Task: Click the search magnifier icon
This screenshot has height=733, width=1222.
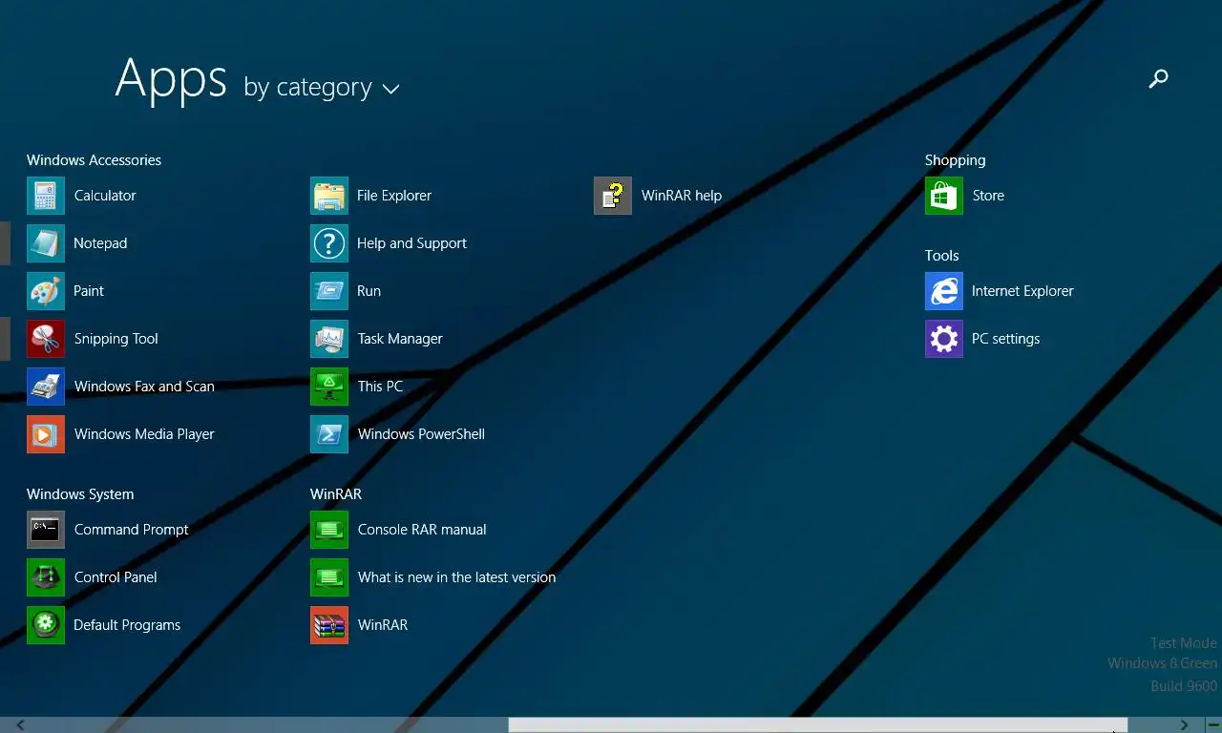Action: coord(1158,79)
